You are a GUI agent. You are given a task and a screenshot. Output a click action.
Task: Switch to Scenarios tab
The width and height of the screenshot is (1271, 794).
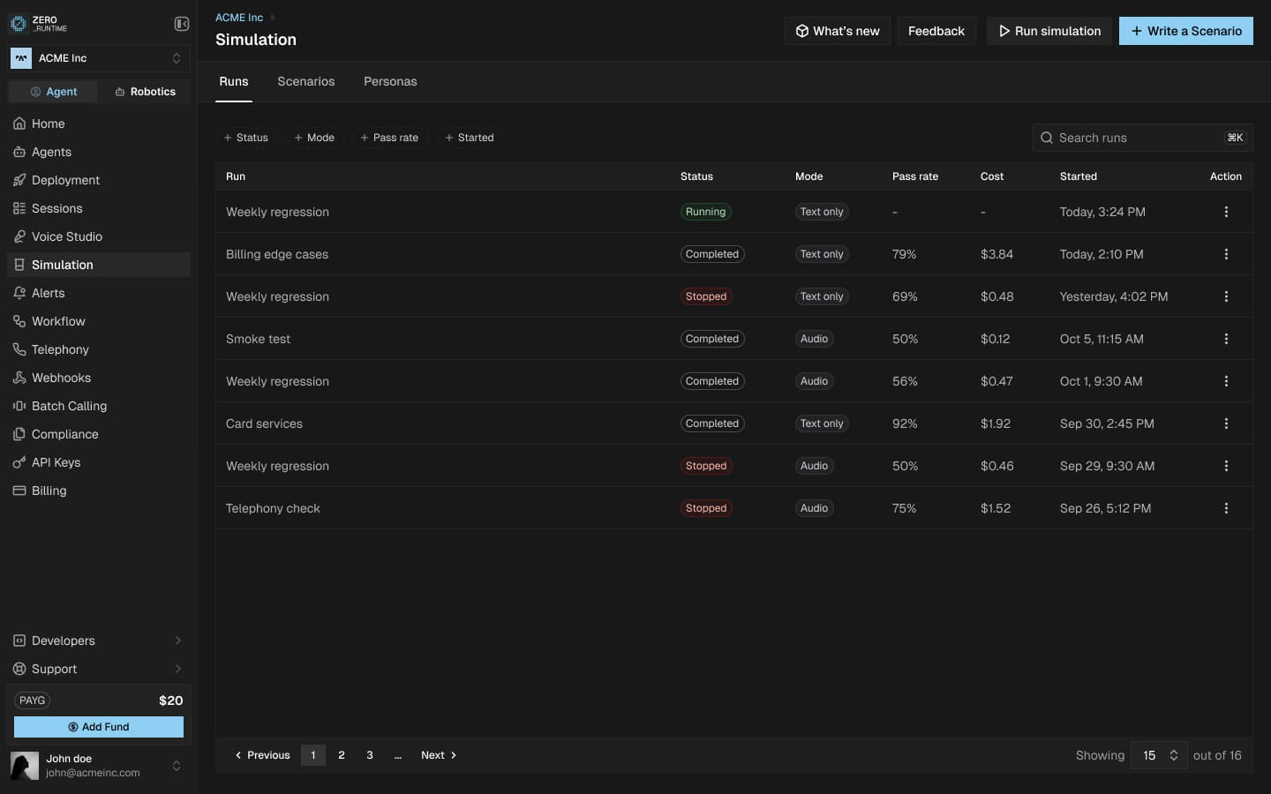pyautogui.click(x=306, y=81)
